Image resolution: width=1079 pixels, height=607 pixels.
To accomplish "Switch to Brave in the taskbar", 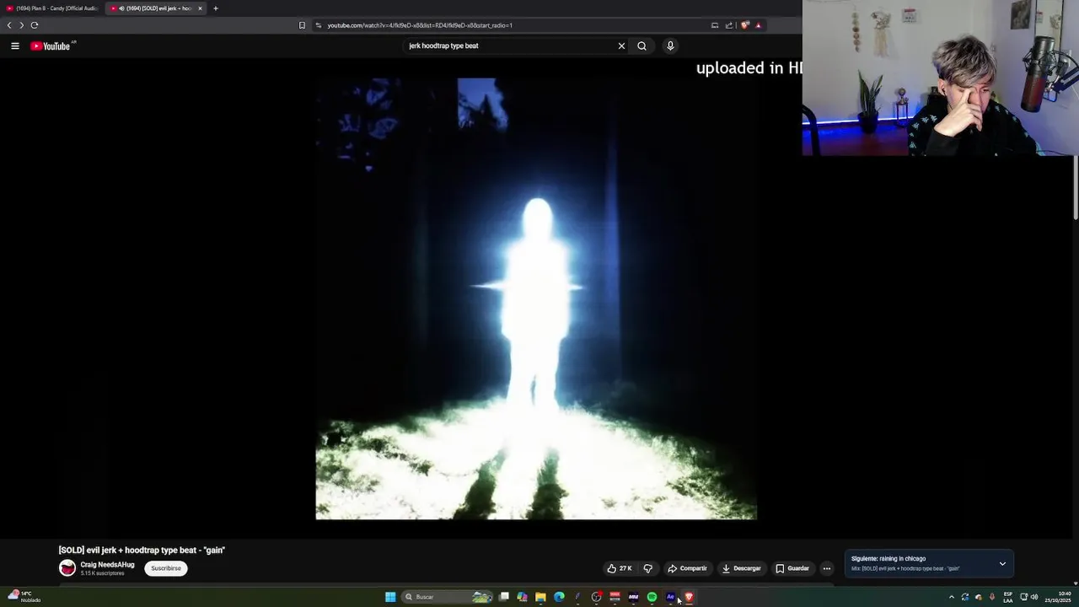I will (689, 597).
